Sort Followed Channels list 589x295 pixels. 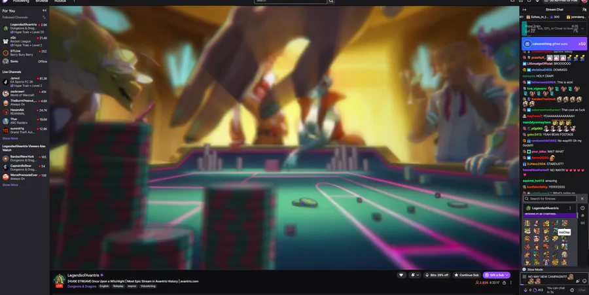45,17
